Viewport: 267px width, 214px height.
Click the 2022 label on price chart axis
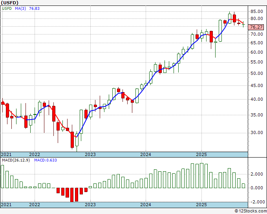coord(35,154)
